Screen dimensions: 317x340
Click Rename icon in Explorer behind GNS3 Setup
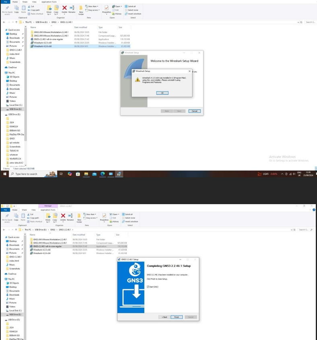click(x=70, y=217)
